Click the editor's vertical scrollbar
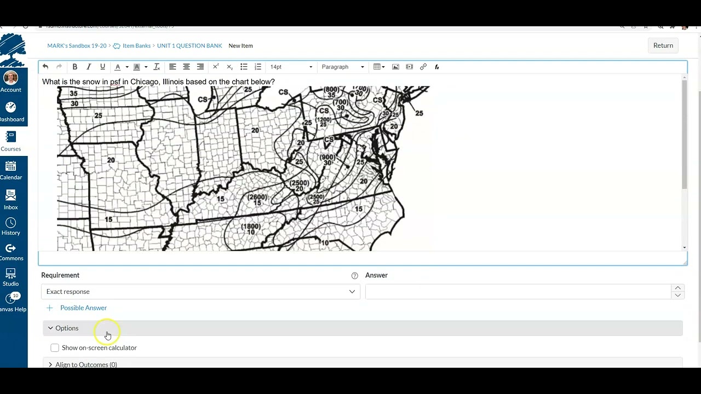The height and width of the screenshot is (394, 701). (x=684, y=134)
